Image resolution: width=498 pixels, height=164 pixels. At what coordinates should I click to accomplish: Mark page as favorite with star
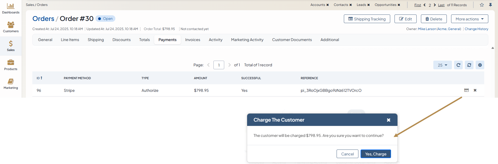coord(482,5)
